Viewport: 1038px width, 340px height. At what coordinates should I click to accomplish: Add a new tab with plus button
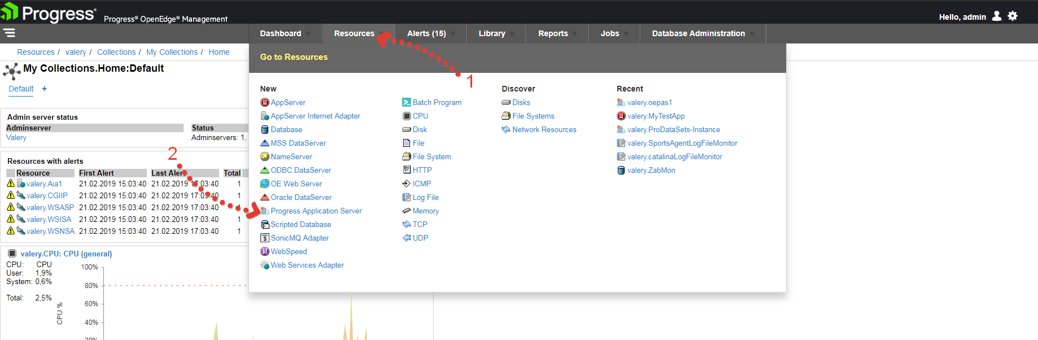tap(45, 89)
